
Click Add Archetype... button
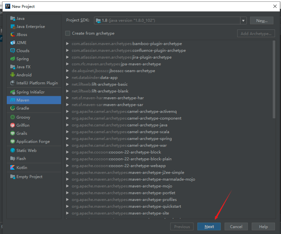pos(256,33)
